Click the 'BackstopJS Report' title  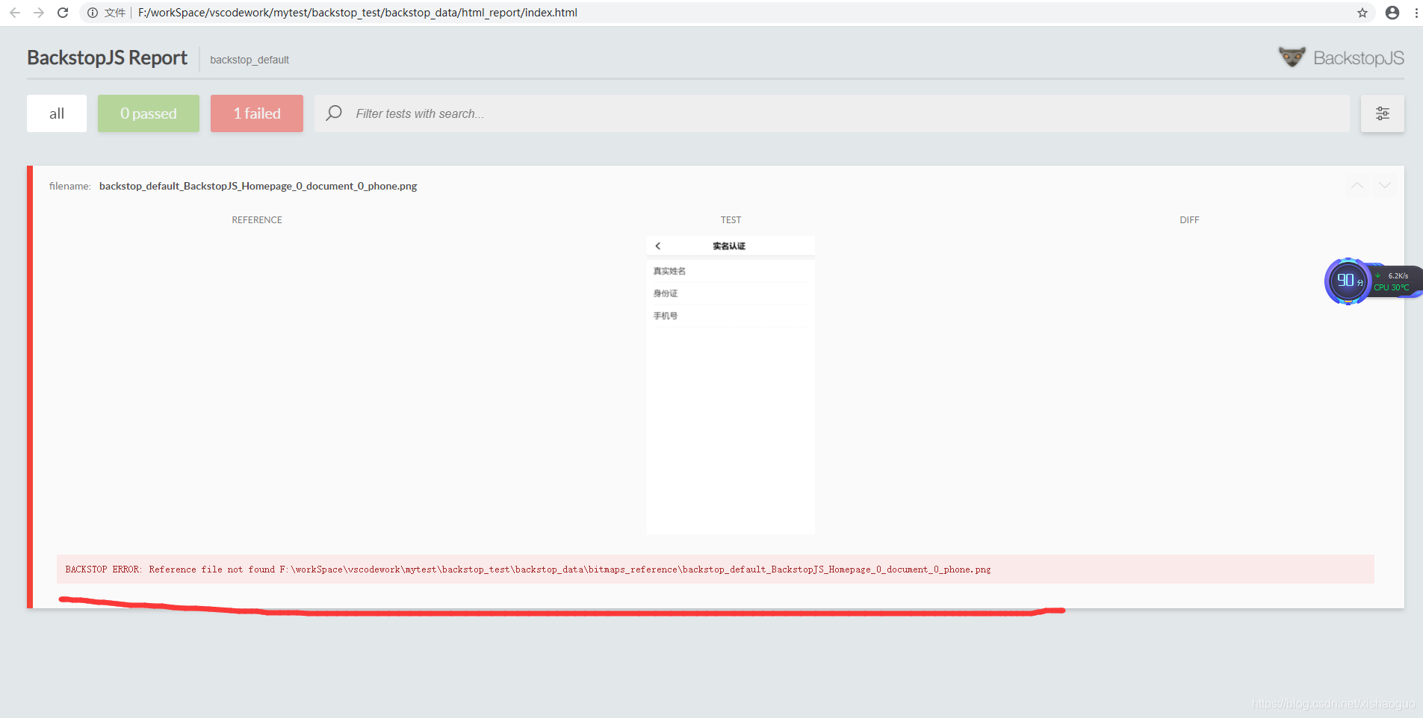tap(107, 58)
